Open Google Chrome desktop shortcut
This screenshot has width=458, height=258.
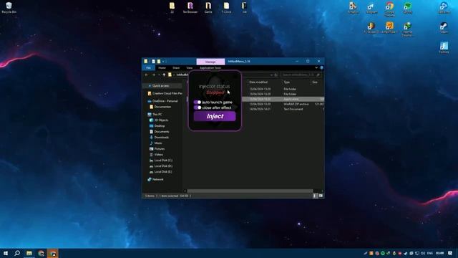(389, 9)
